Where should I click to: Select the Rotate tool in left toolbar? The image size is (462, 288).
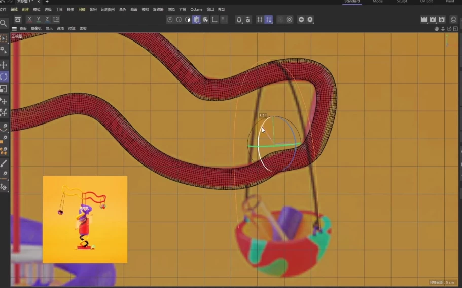4,77
